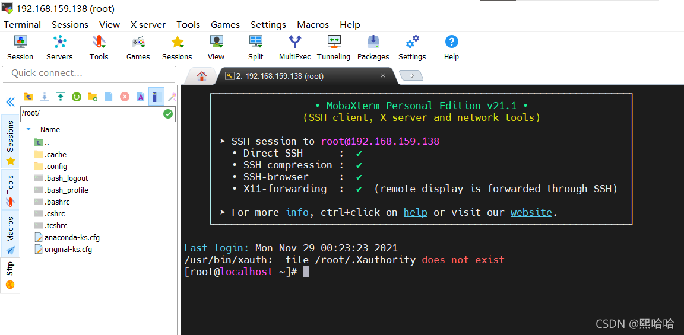Select the .bashrc file
Image resolution: width=684 pixels, height=335 pixels.
(52, 202)
